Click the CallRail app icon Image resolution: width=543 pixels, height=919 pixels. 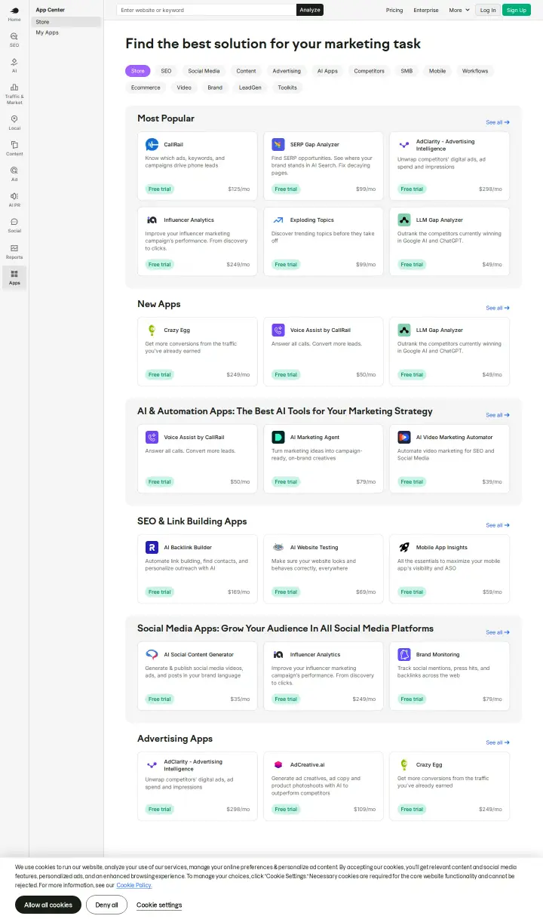tap(152, 144)
